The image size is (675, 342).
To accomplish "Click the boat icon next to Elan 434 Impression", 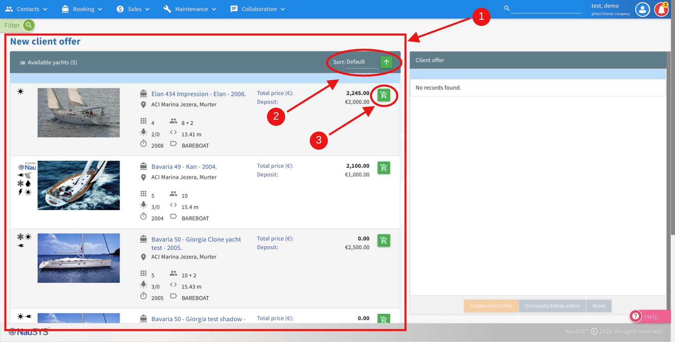I will pos(143,93).
